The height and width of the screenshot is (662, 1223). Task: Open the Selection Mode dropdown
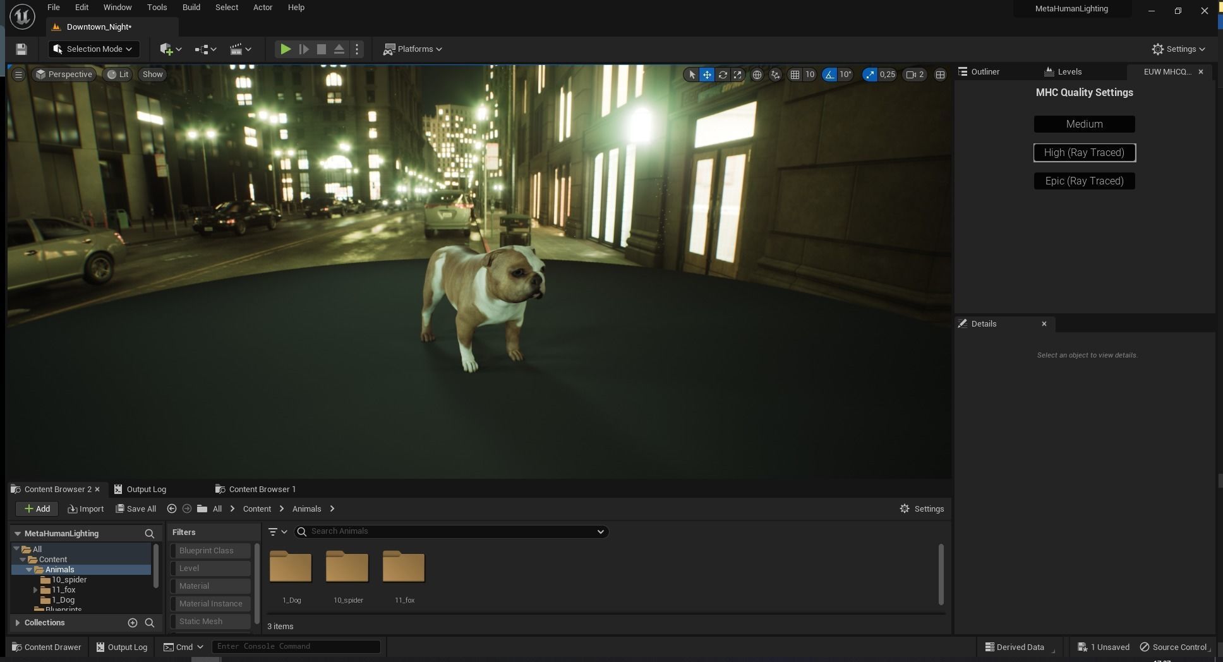[x=93, y=49]
